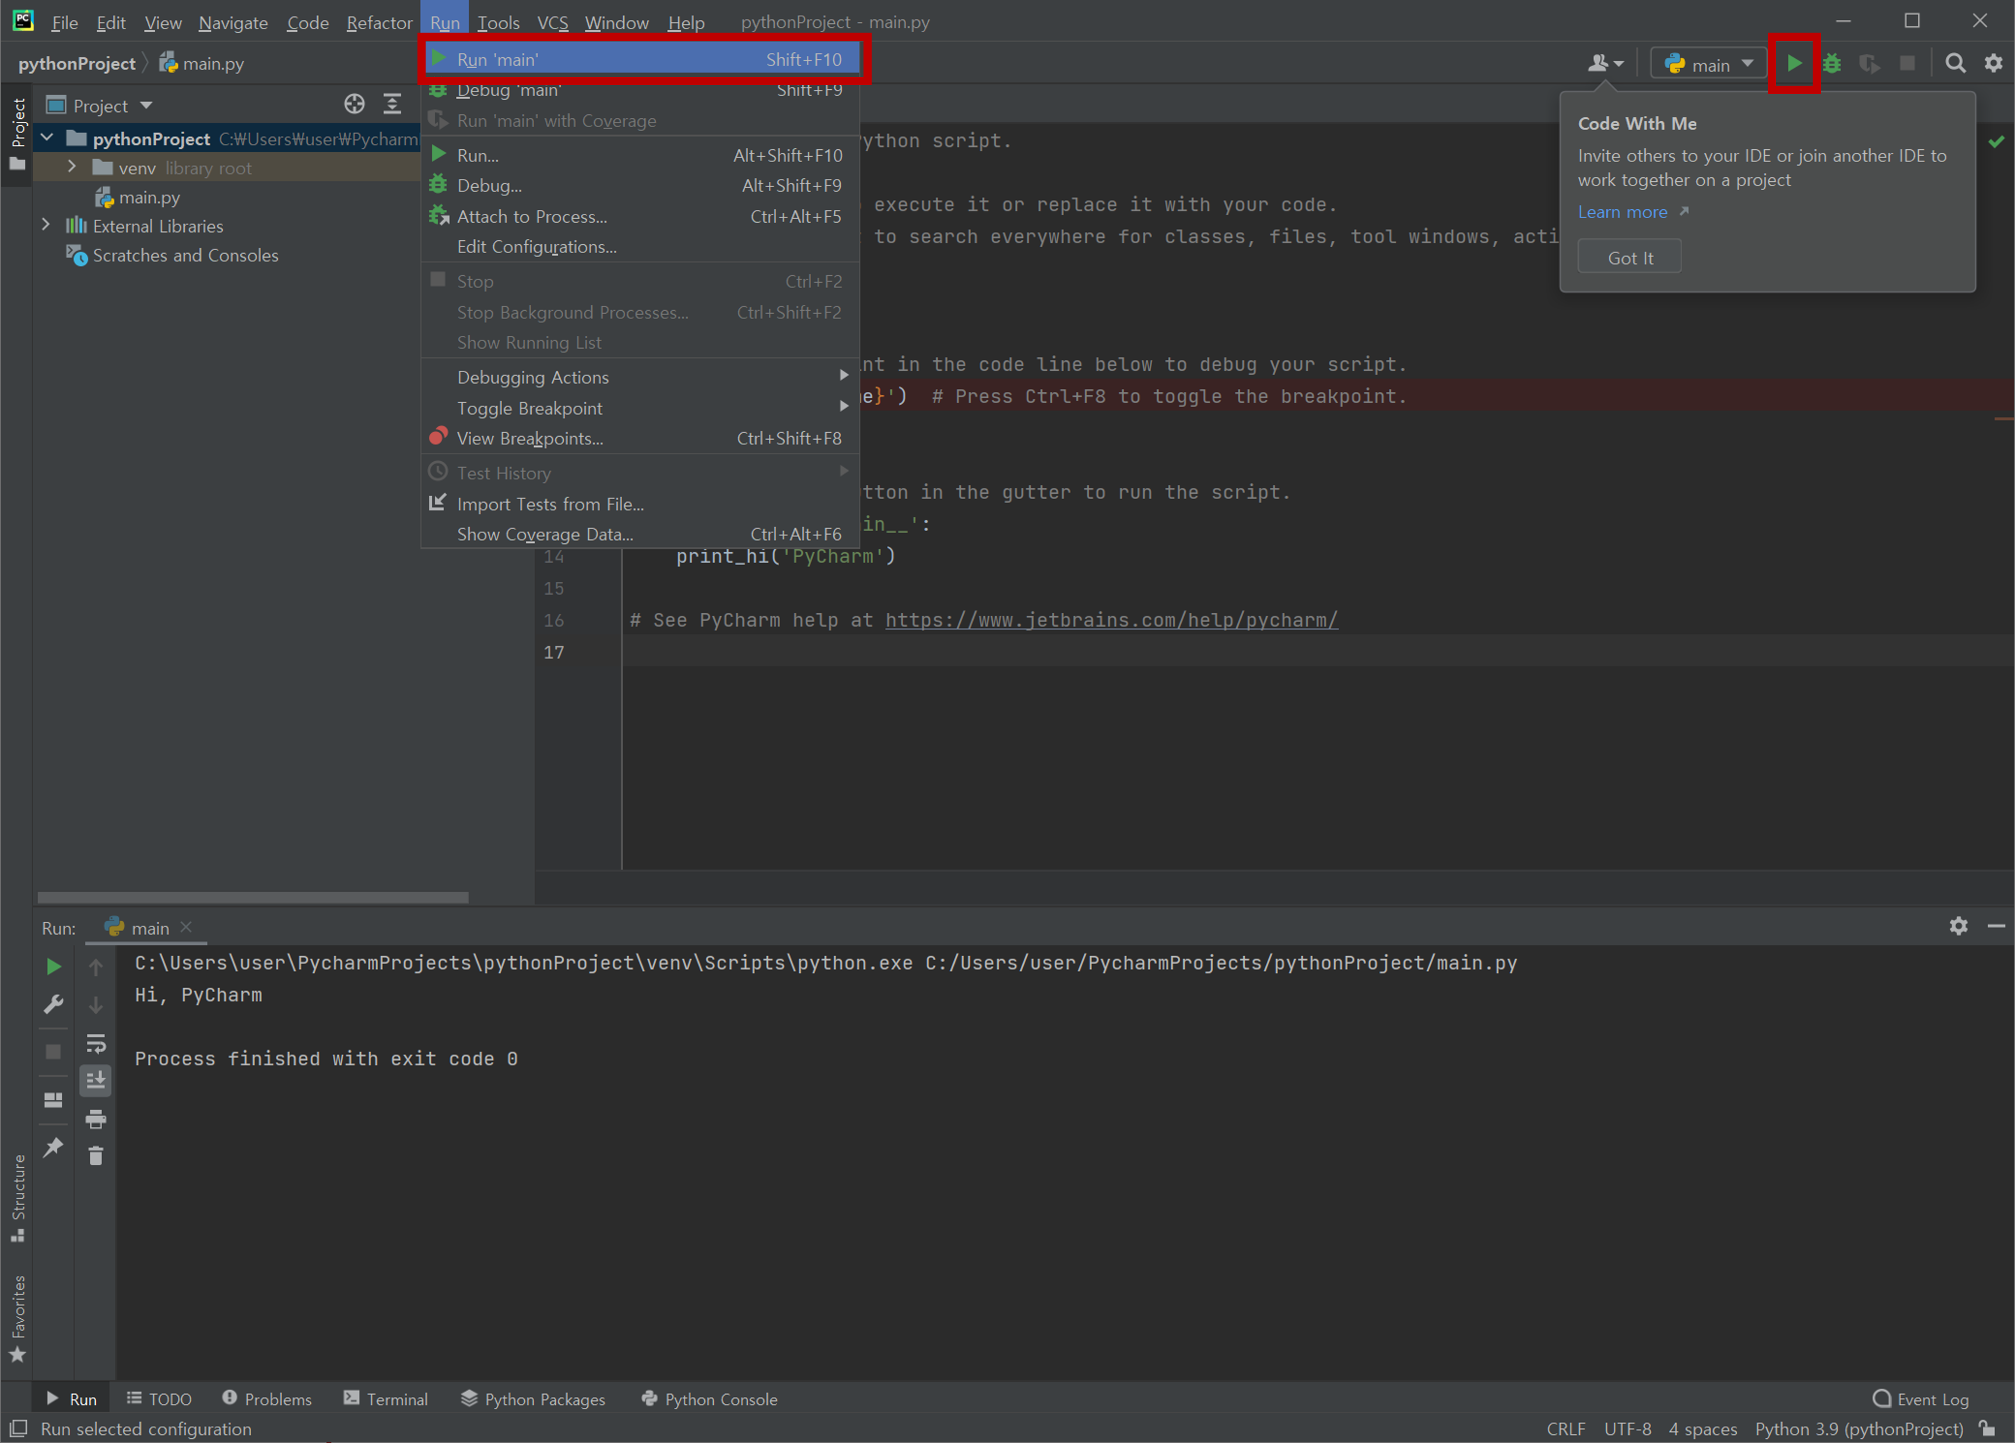The width and height of the screenshot is (2015, 1443).
Task: Select Edit Configurations... from Run menu
Action: click(536, 247)
